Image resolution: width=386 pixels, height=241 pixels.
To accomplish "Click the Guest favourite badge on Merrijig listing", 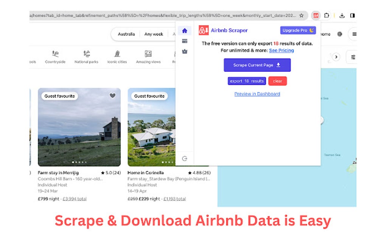I will (59, 96).
